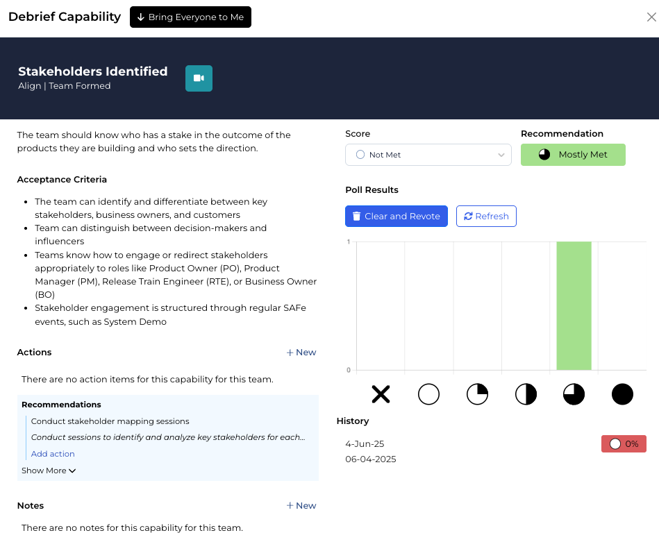Select the 4-Jun-25 history entry
This screenshot has height=542, width=659.
coord(365,444)
